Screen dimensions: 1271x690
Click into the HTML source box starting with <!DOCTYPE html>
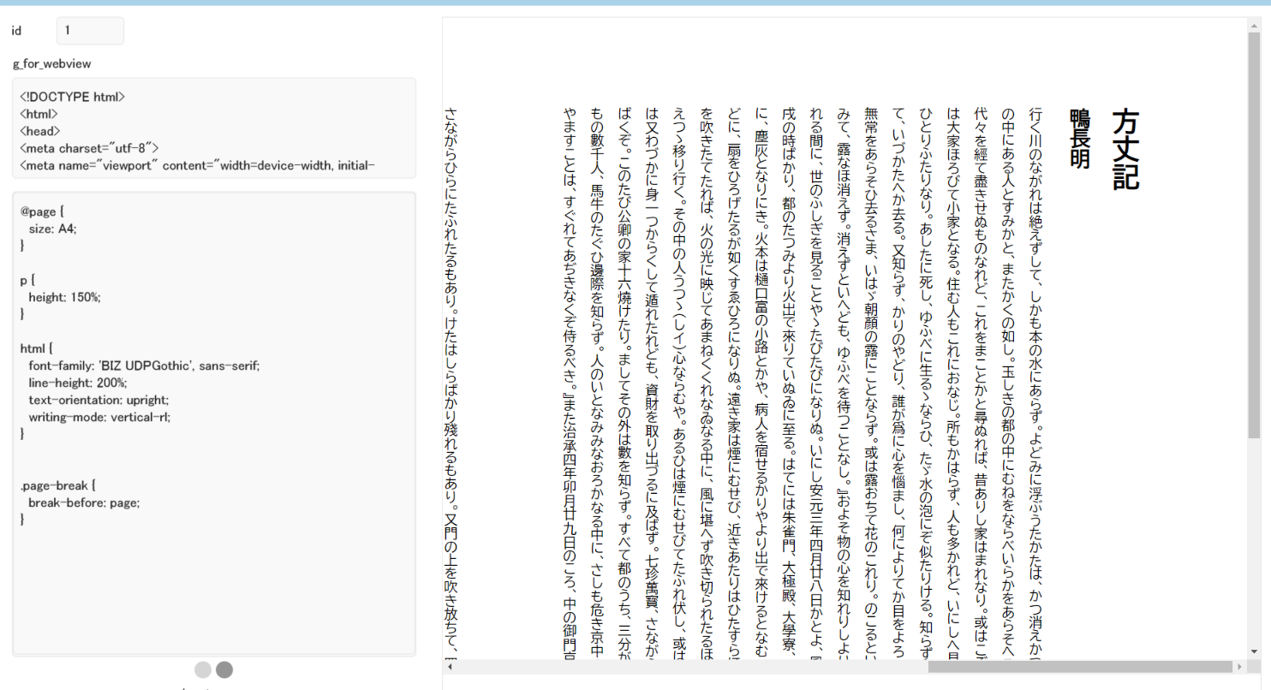[214, 128]
